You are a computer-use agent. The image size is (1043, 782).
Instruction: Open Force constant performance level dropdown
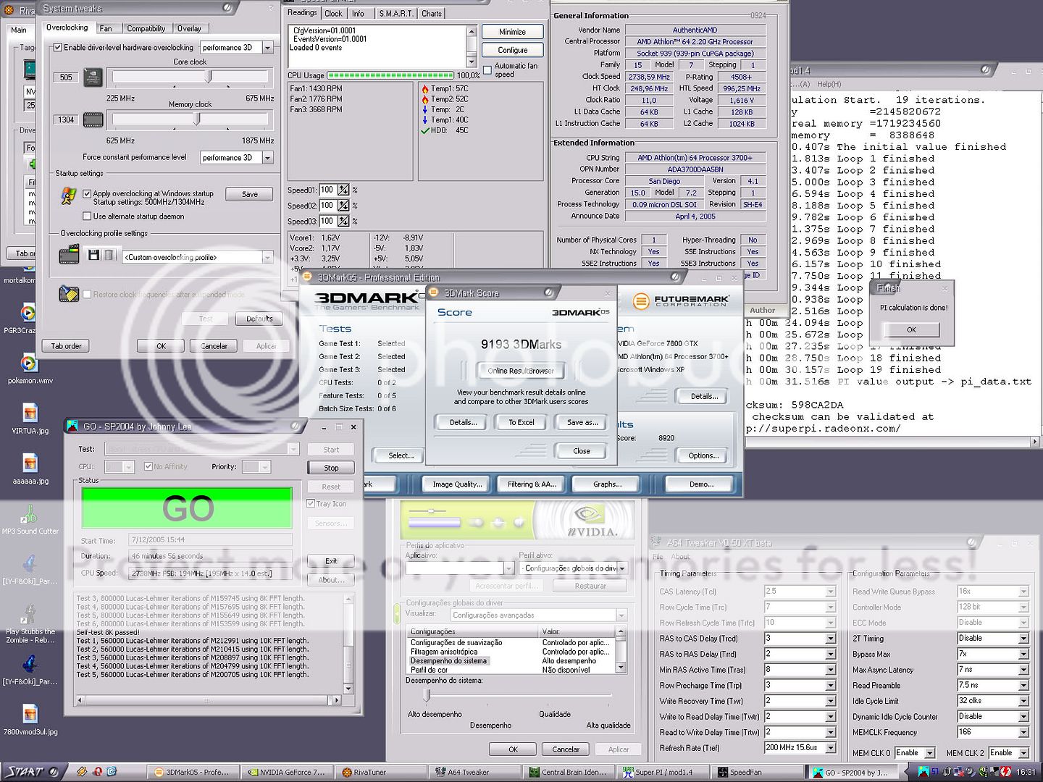267,157
